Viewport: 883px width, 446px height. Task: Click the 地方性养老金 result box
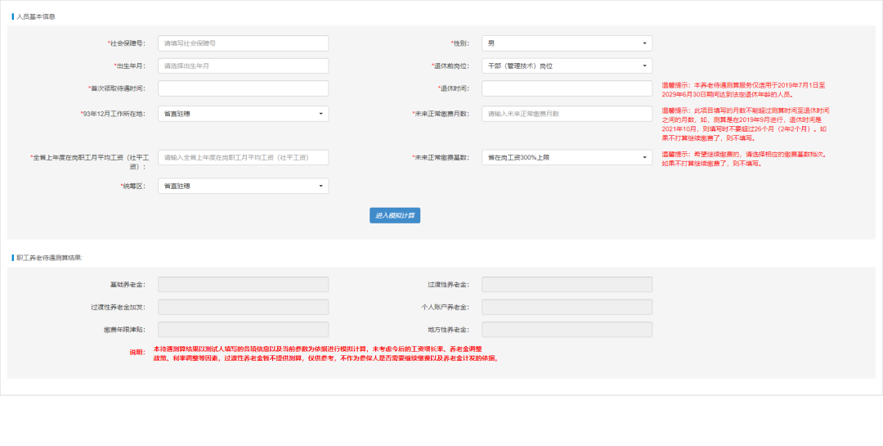pos(567,329)
